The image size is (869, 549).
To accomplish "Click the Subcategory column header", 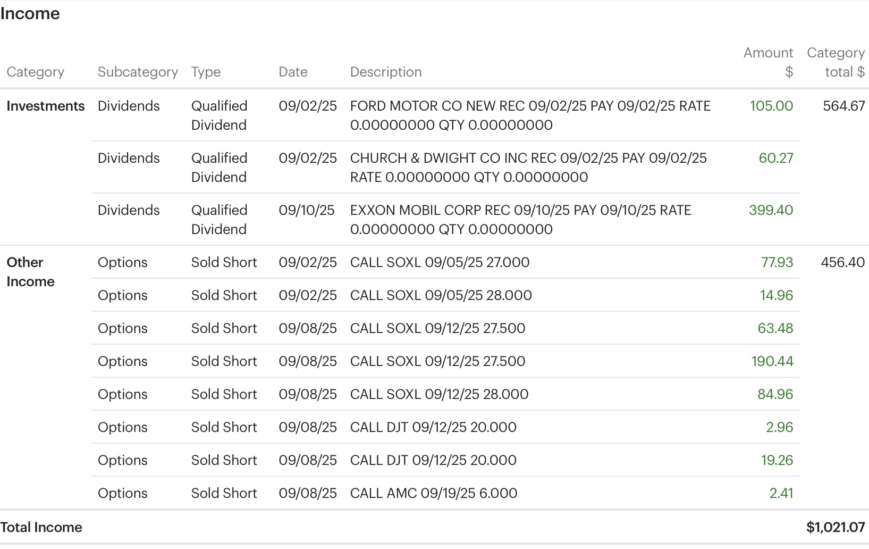I will pos(138,72).
